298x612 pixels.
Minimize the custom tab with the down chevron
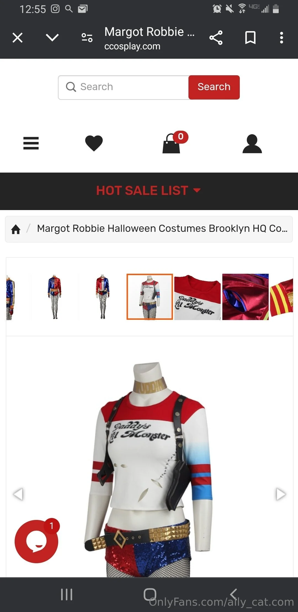(52, 37)
